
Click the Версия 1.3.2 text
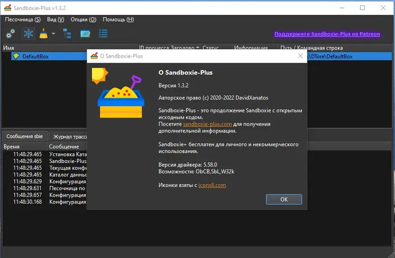click(173, 85)
